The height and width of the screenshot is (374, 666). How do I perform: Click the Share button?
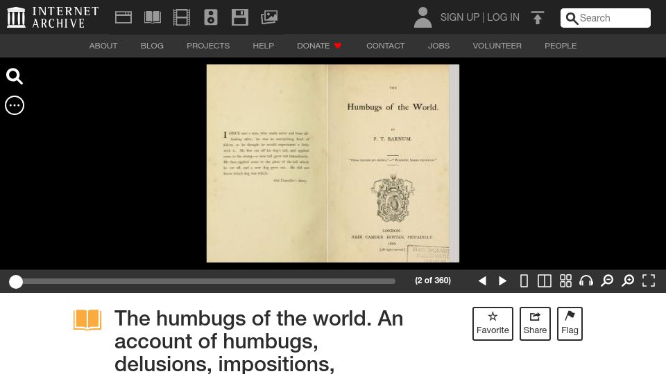[535, 323]
